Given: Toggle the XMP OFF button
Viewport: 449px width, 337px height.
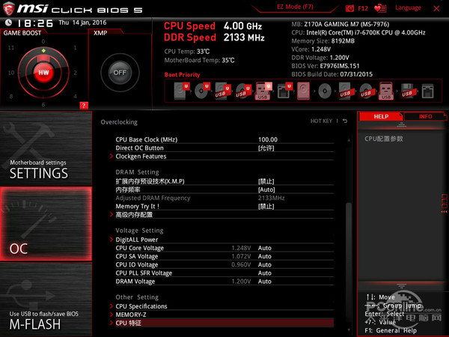Looking at the screenshot, I should tap(120, 73).
